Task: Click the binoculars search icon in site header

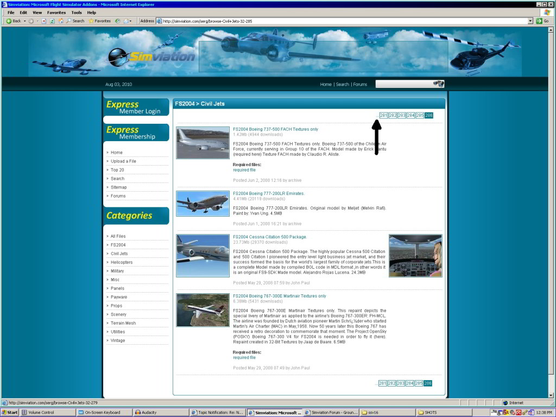Action: [x=439, y=84]
